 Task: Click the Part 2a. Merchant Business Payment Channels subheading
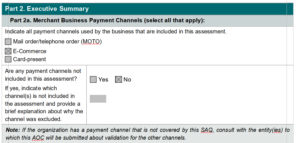[107, 21]
